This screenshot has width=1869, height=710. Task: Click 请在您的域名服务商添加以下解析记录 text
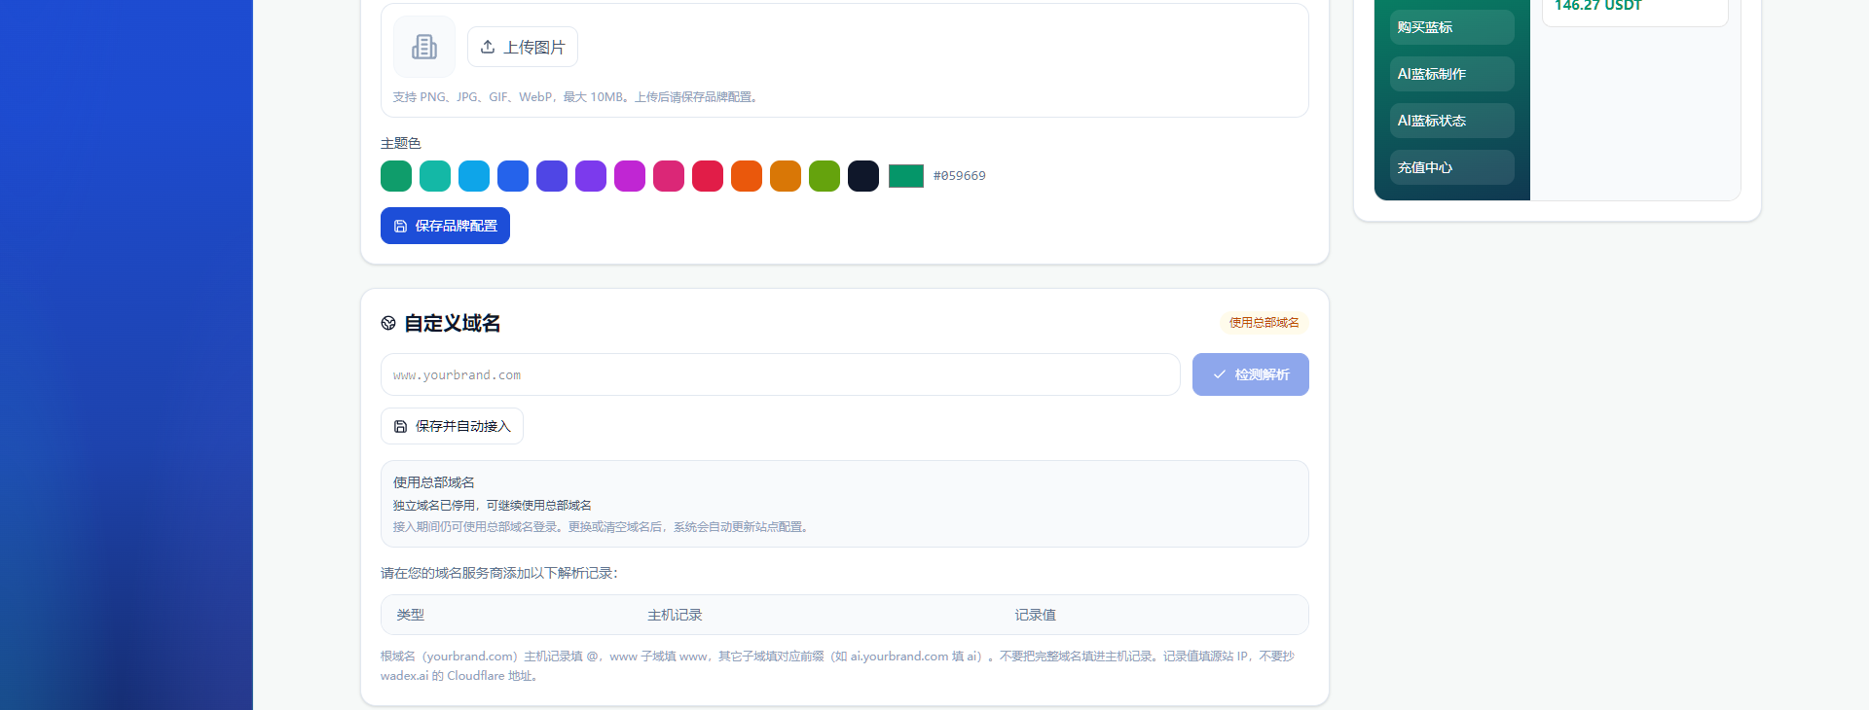pyautogui.click(x=498, y=573)
